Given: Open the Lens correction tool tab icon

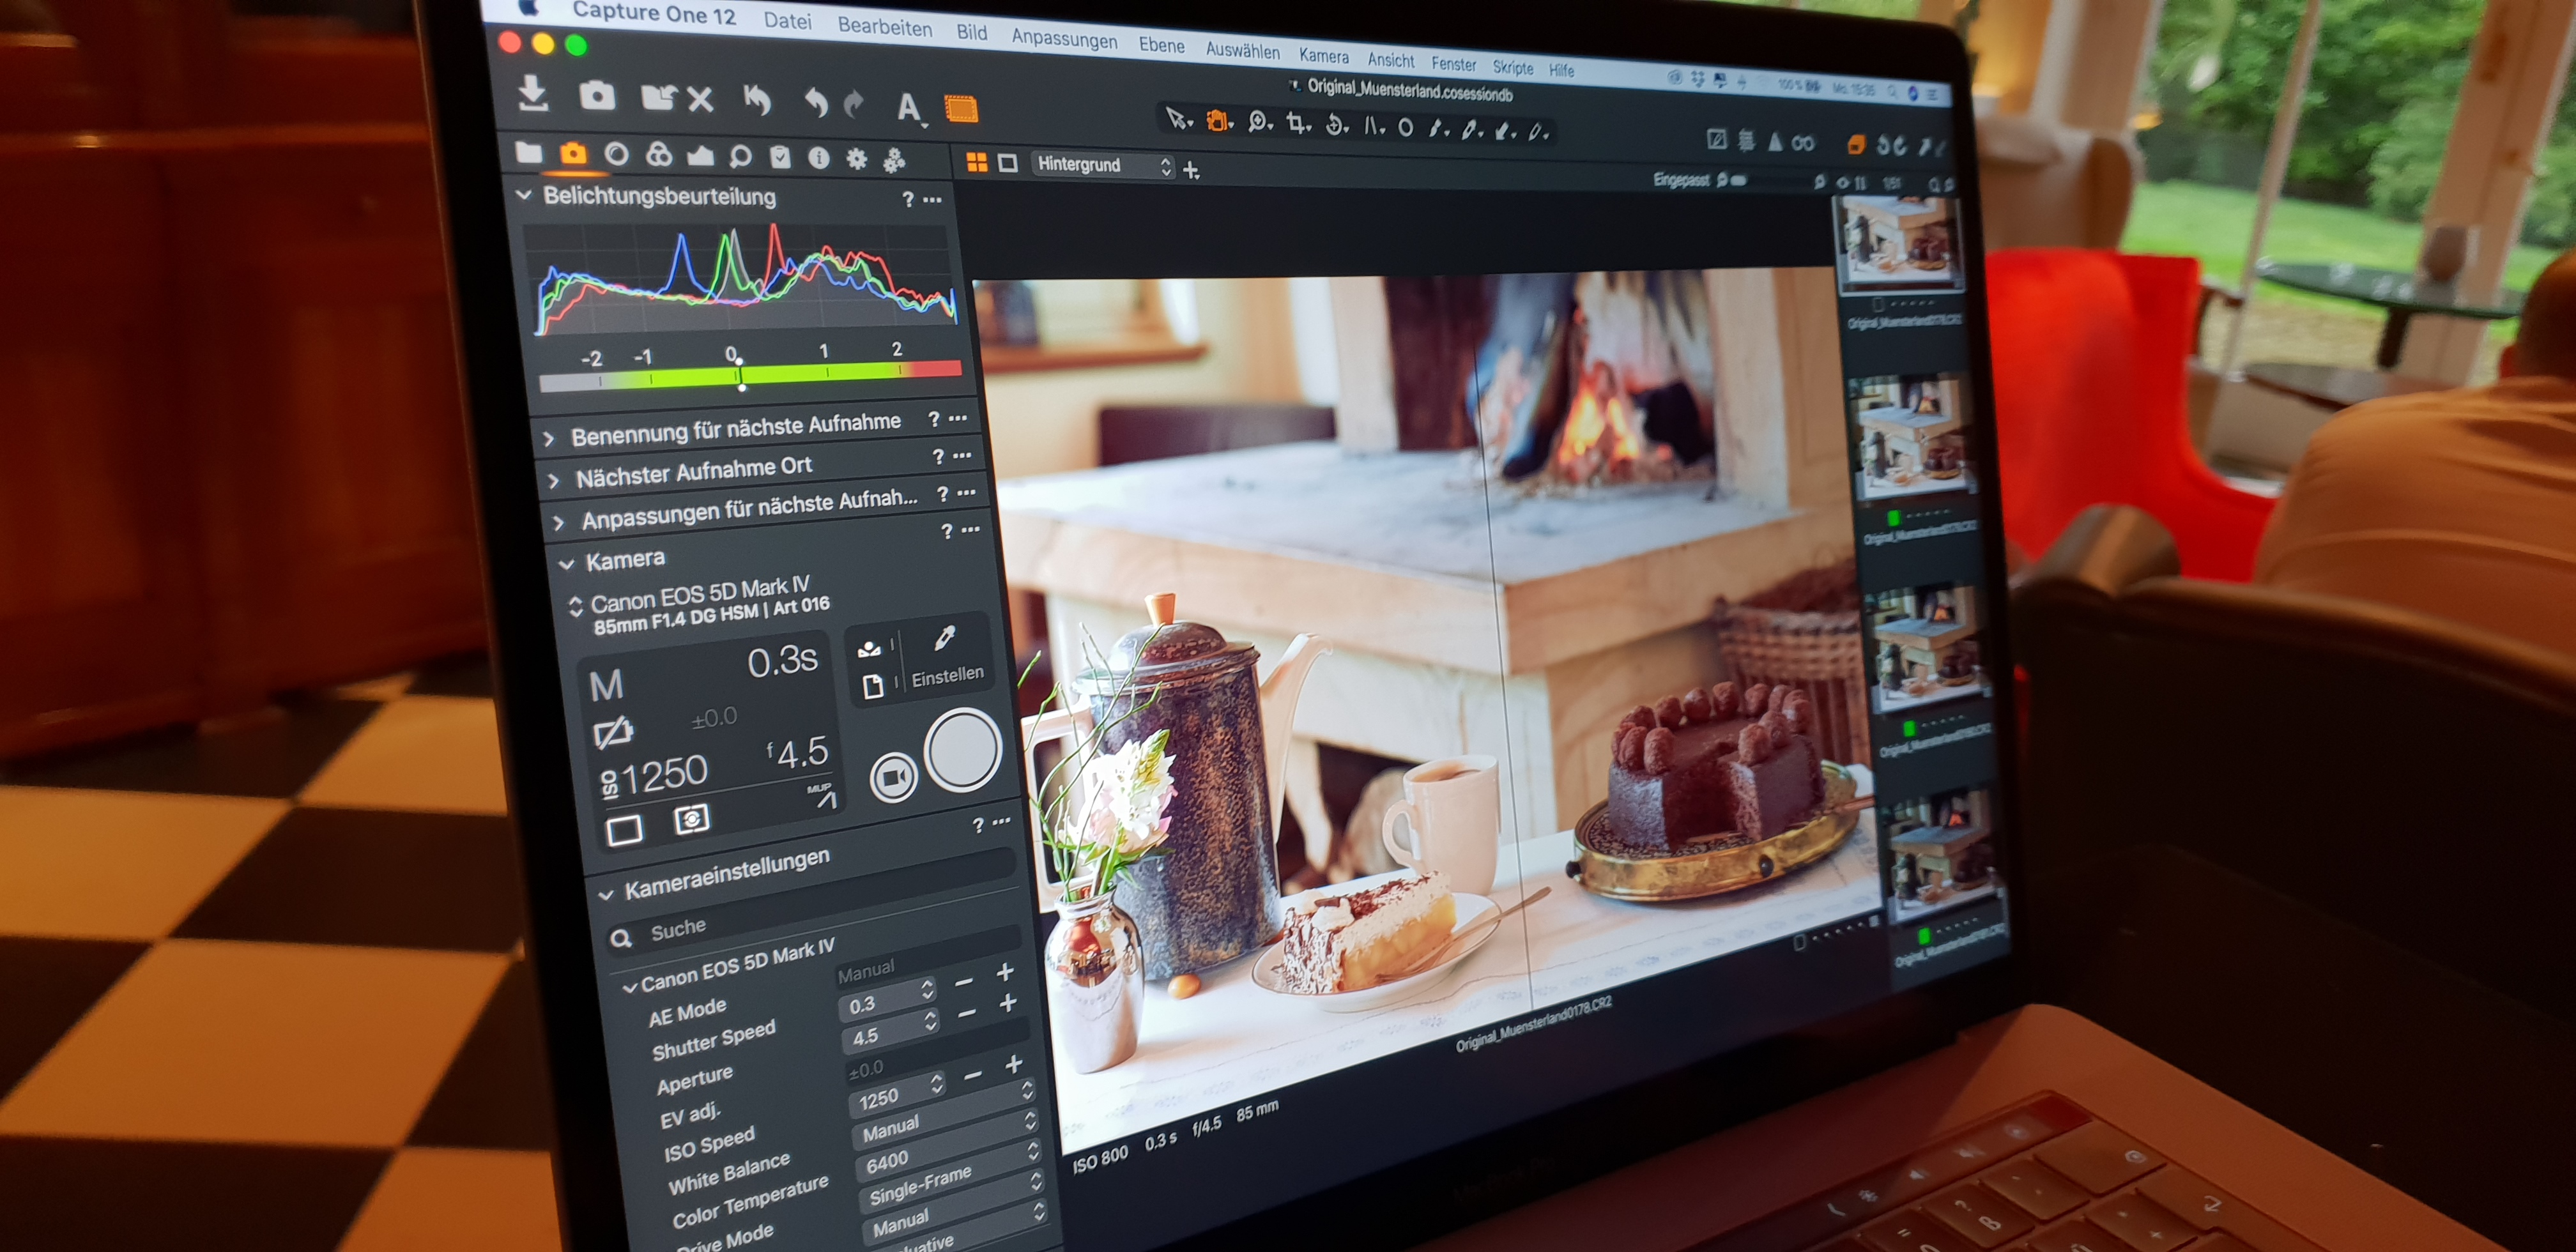Looking at the screenshot, I should click(x=617, y=154).
